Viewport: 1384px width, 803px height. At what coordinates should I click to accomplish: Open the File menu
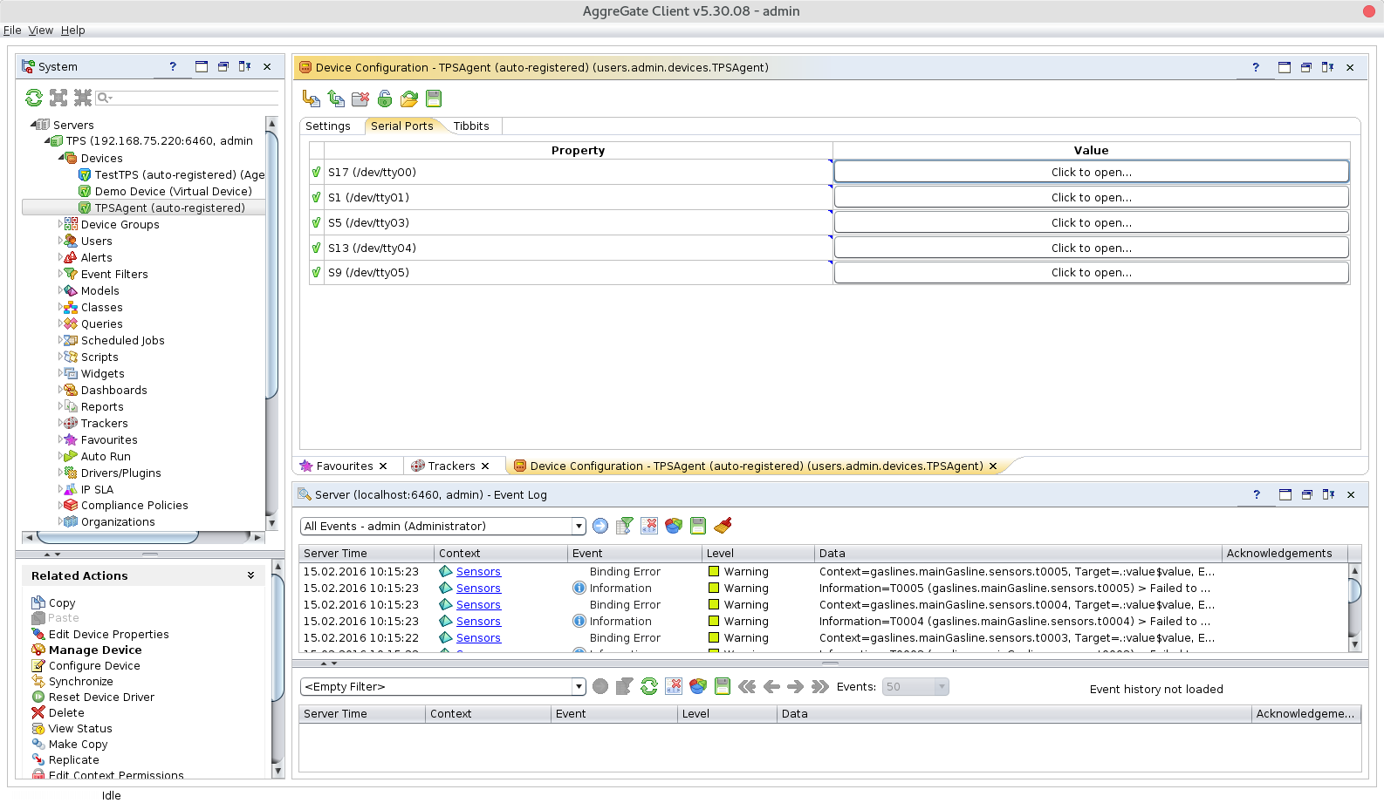tap(12, 30)
